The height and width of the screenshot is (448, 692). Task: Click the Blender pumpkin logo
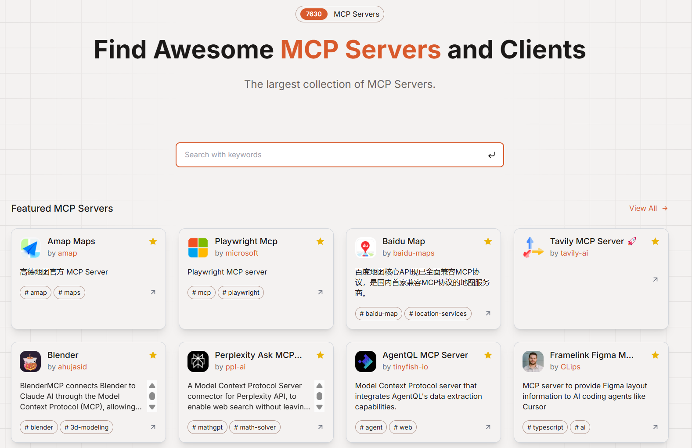pos(30,361)
